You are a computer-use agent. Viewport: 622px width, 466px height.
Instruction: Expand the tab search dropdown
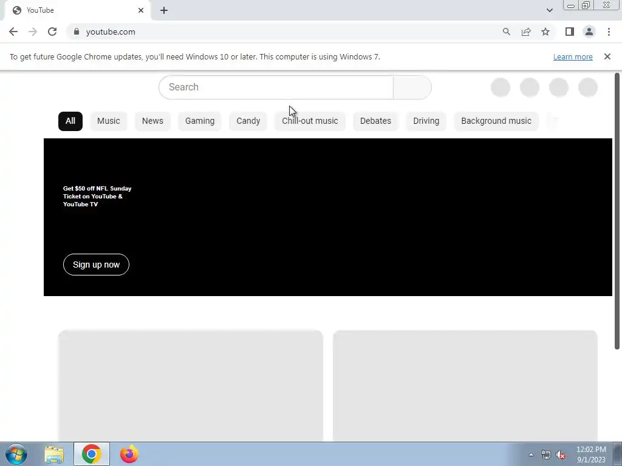point(549,10)
